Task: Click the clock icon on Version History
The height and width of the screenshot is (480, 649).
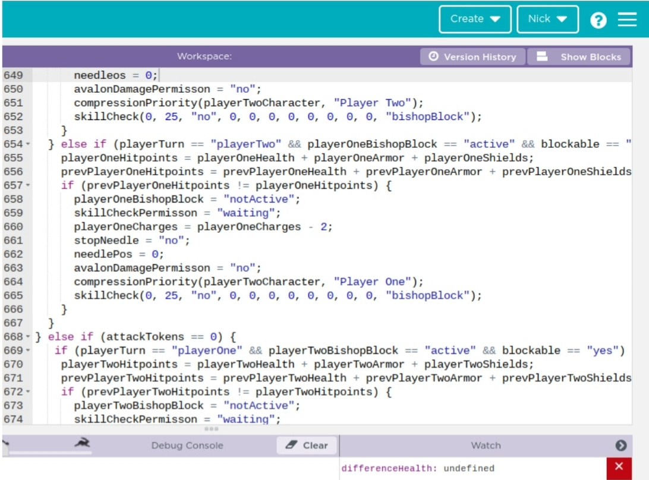Action: pyautogui.click(x=433, y=56)
